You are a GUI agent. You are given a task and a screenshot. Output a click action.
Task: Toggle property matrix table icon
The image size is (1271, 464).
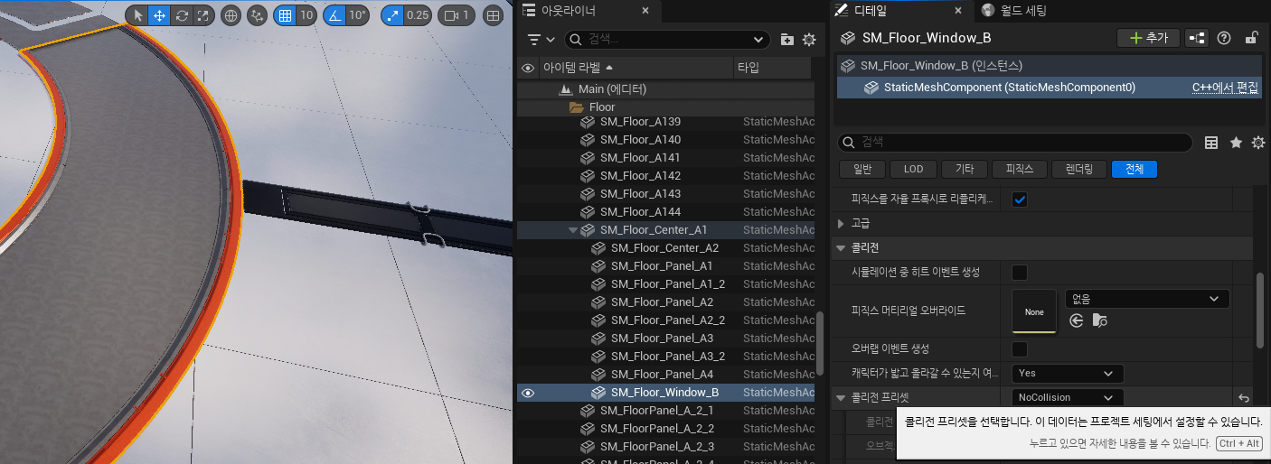click(x=1212, y=143)
